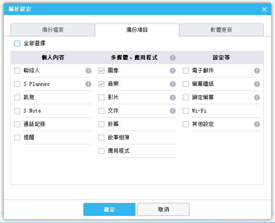
Task: Click the info icon beside 聯絡人
Action: 88,71
